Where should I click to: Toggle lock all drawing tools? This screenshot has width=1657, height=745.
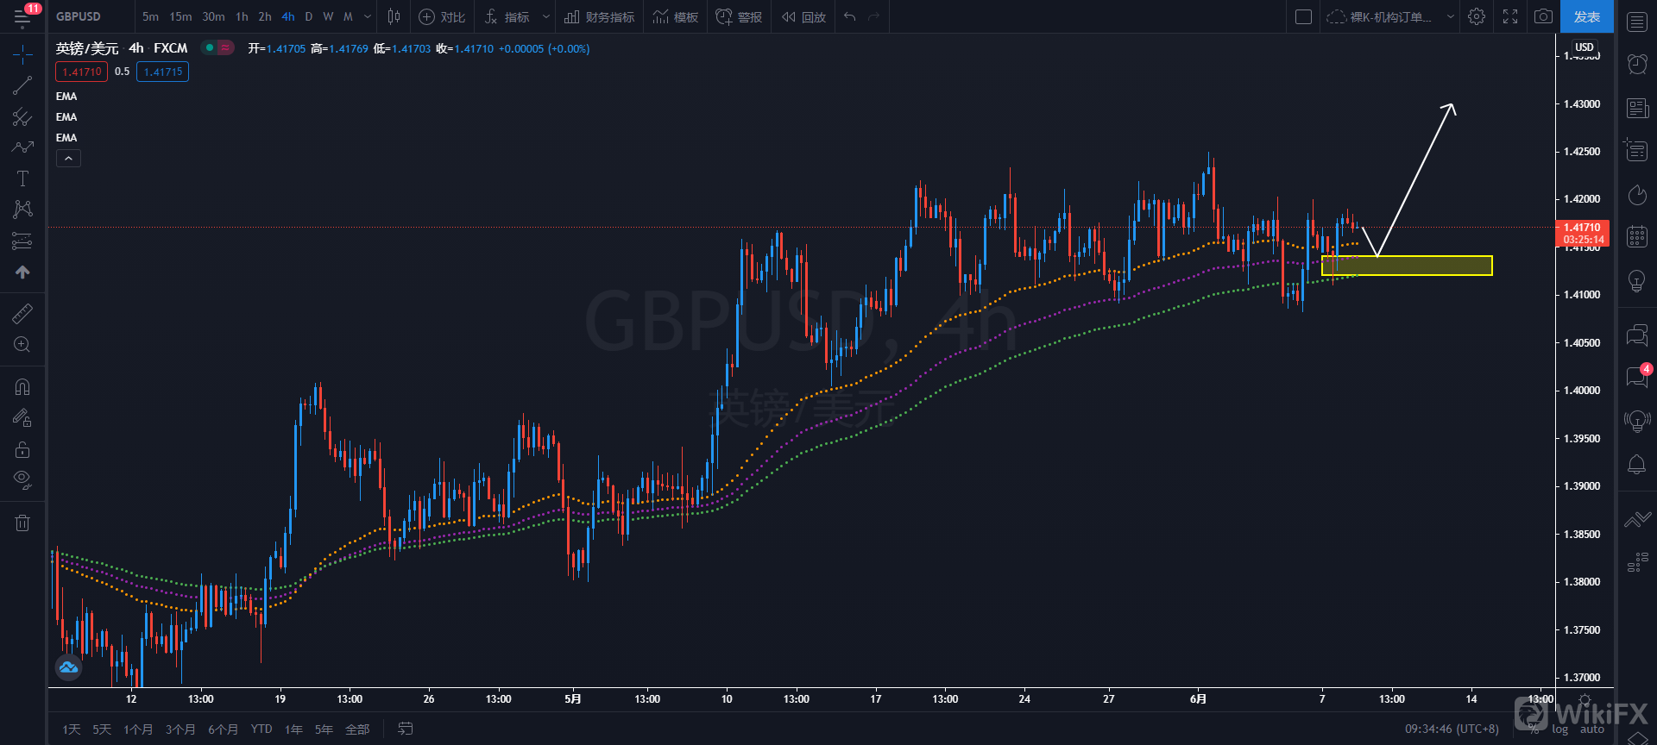coord(22,449)
